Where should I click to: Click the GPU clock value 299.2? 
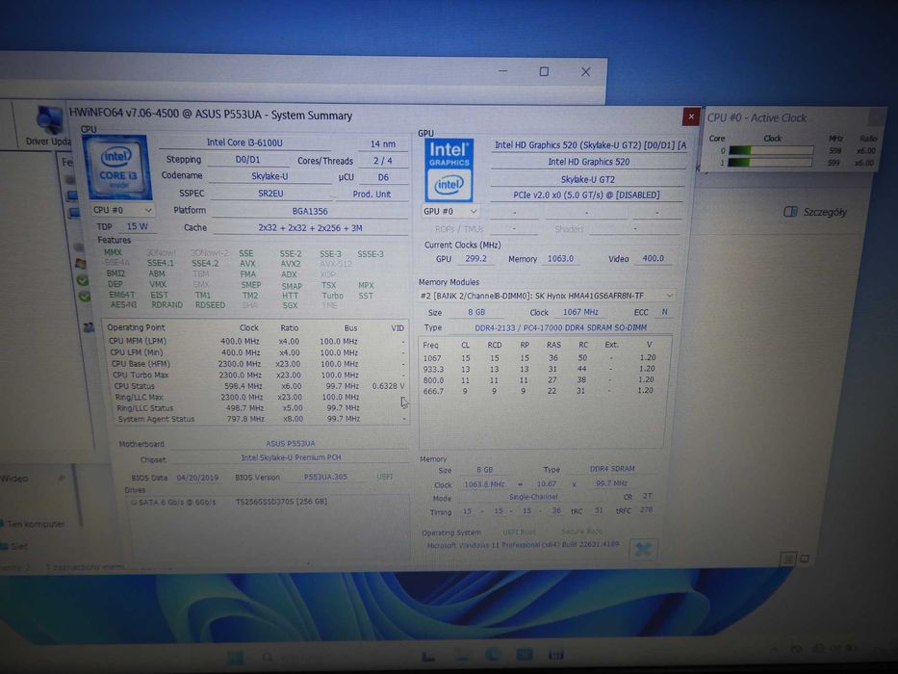coord(475,259)
